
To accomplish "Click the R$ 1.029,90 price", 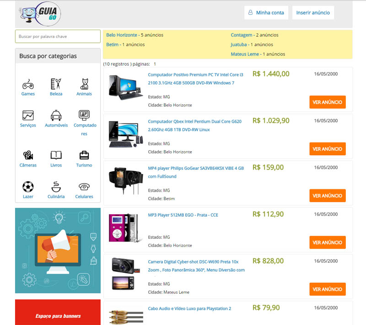I will point(271,121).
